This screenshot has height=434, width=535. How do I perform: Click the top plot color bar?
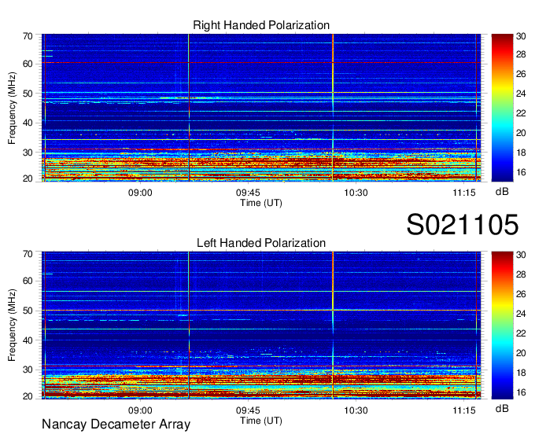click(502, 108)
